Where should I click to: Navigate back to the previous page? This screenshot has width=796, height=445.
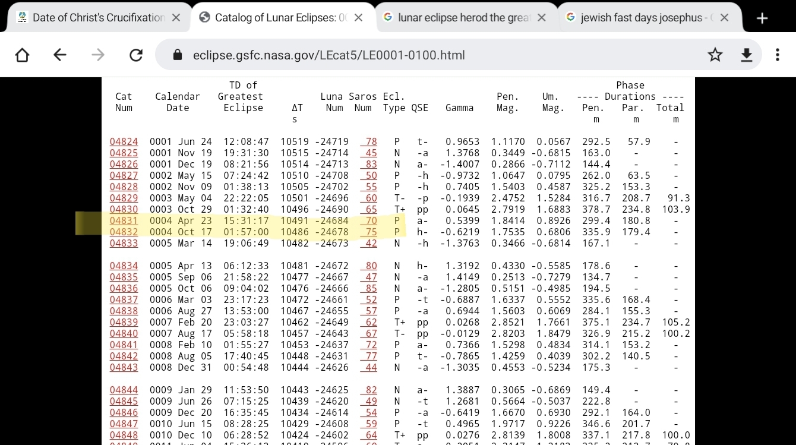point(59,55)
